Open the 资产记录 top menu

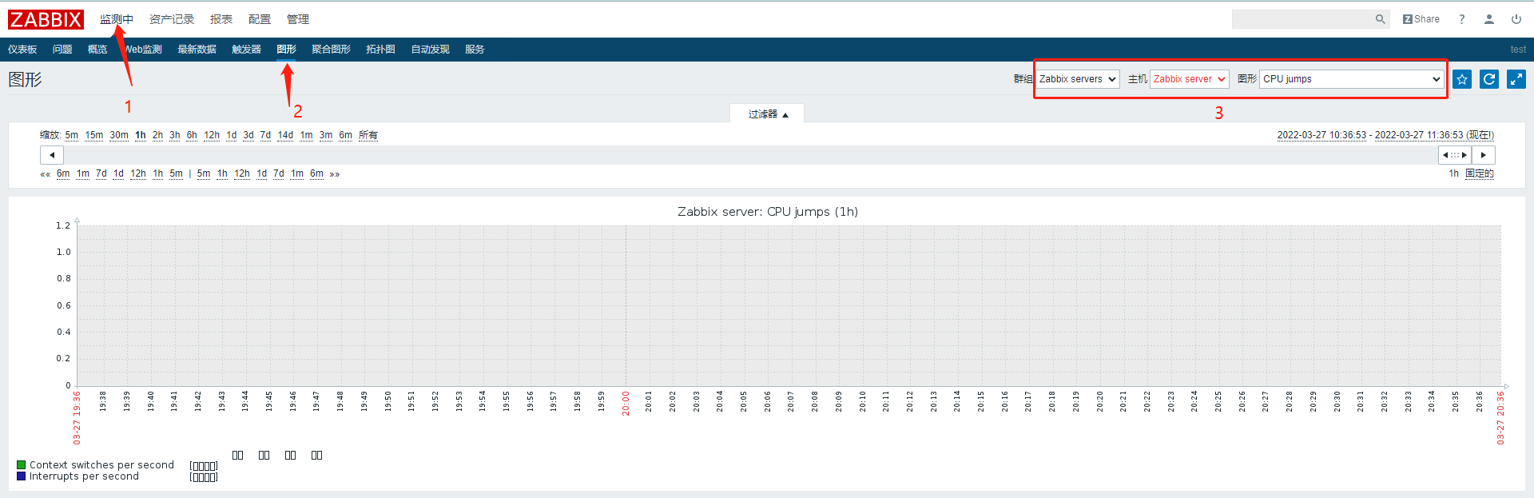click(x=172, y=19)
